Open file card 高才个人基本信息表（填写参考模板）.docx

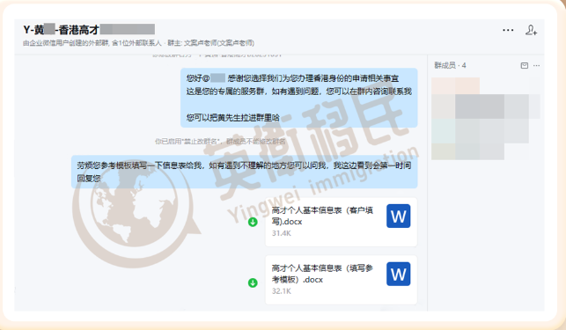coord(342,280)
